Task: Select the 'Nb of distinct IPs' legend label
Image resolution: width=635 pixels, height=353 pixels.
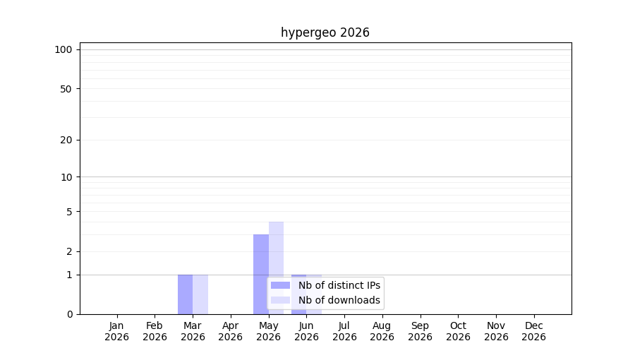Action: [x=339, y=285]
